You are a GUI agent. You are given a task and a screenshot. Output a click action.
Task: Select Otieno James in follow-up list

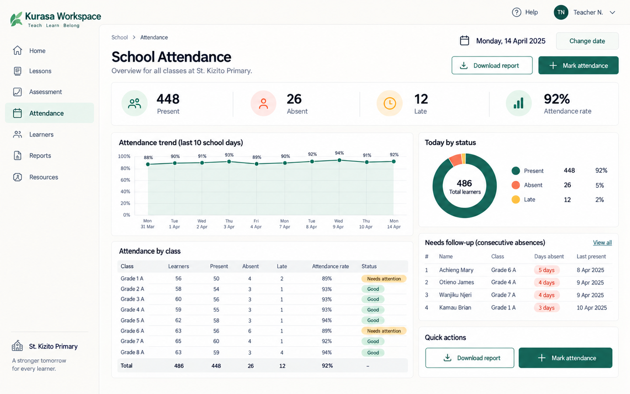(457, 282)
